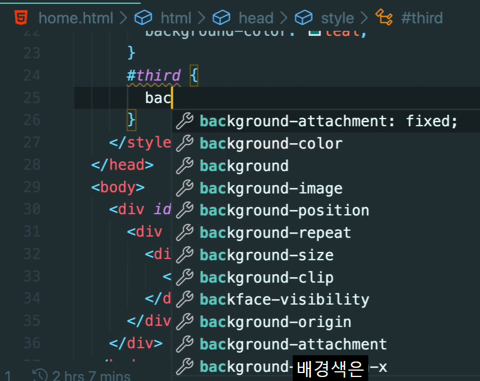The height and width of the screenshot is (381, 480).
Task: Click the closing brace on line 26
Action: coord(132,120)
